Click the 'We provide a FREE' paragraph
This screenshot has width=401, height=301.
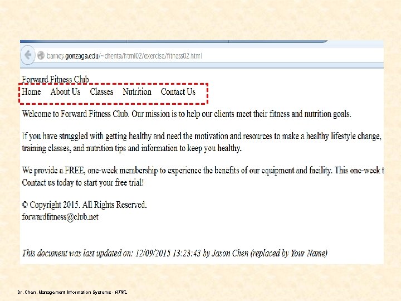(x=203, y=176)
